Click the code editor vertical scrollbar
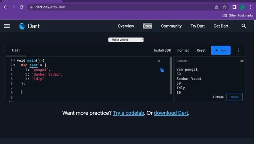This screenshot has height=144, width=256. 171,76
